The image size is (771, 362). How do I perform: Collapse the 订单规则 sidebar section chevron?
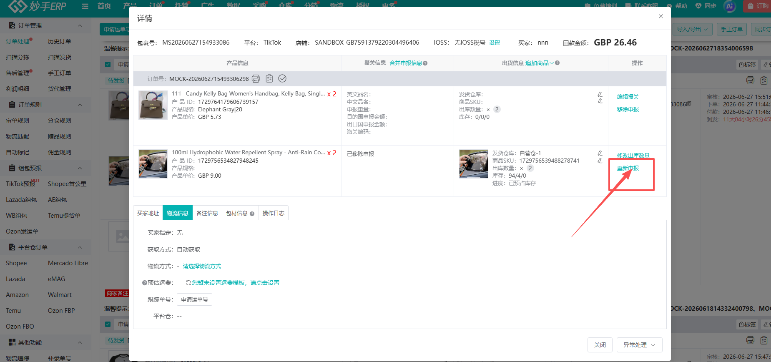coord(80,105)
